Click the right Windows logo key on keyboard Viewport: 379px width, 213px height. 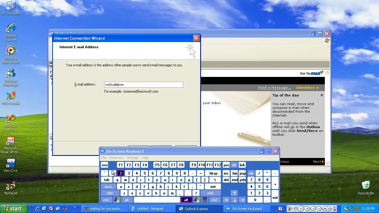coord(197,200)
